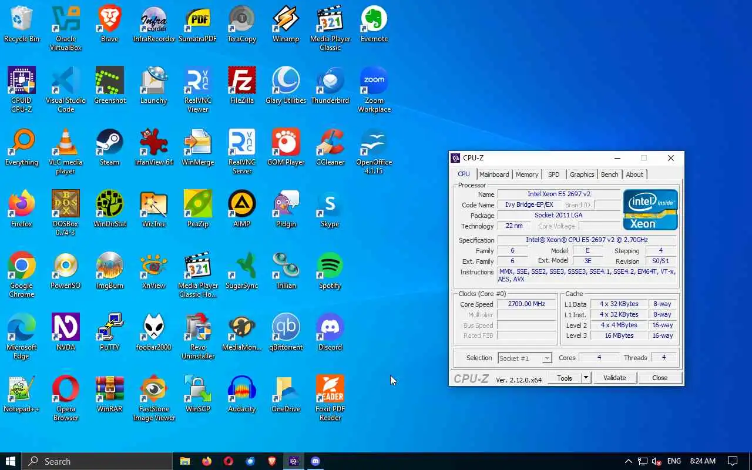Viewport: 752px width, 470px height.
Task: Click the CPU tab in CPU-Z
Action: coord(464,174)
